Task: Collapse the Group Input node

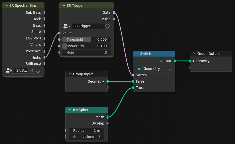Action: (x=70, y=74)
